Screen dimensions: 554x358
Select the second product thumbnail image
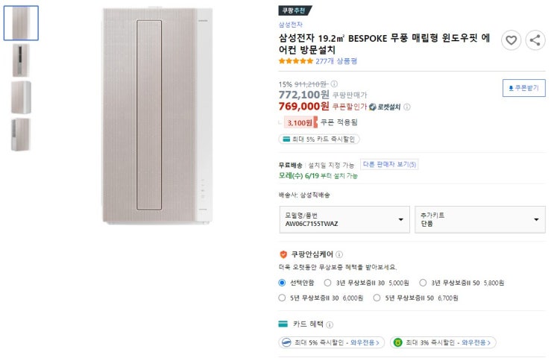click(x=21, y=60)
